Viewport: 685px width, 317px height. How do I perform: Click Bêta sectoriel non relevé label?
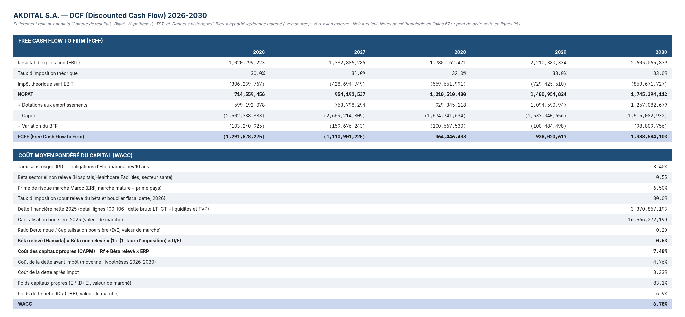pyautogui.click(x=95, y=177)
